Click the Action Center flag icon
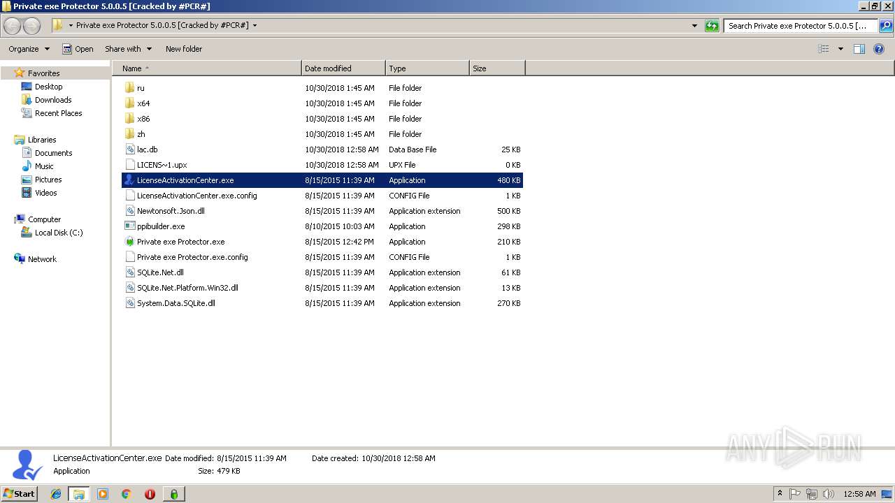 (795, 494)
